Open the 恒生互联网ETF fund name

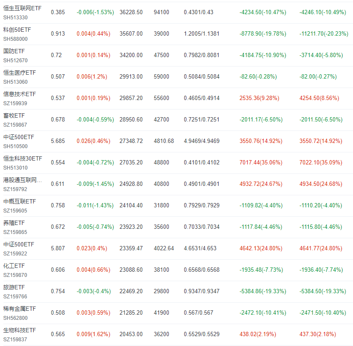click(22, 8)
